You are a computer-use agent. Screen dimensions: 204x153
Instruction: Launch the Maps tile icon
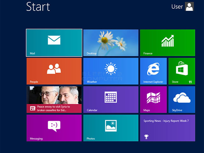[x=153, y=98]
